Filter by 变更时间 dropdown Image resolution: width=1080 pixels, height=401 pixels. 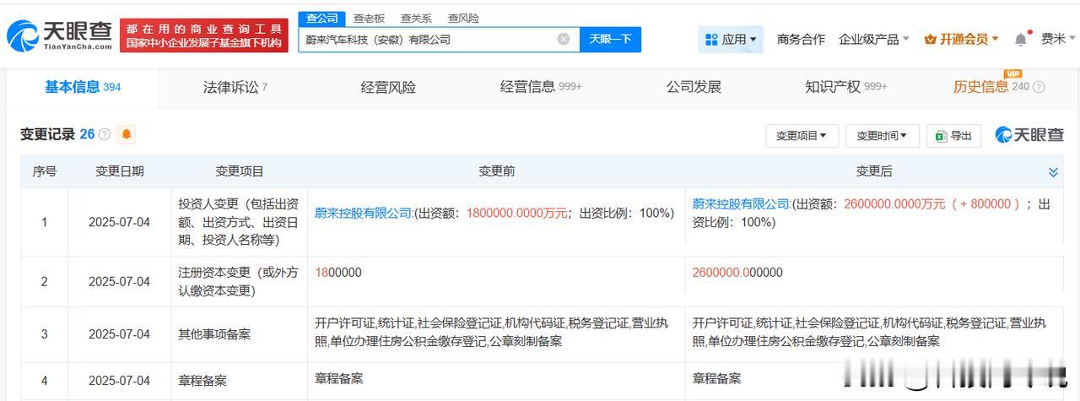pos(882,135)
